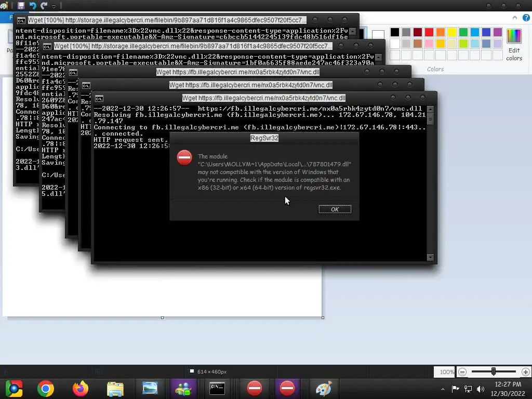This screenshot has width=532, height=399.
Task: Open Firefox from the taskbar
Action: (x=81, y=389)
